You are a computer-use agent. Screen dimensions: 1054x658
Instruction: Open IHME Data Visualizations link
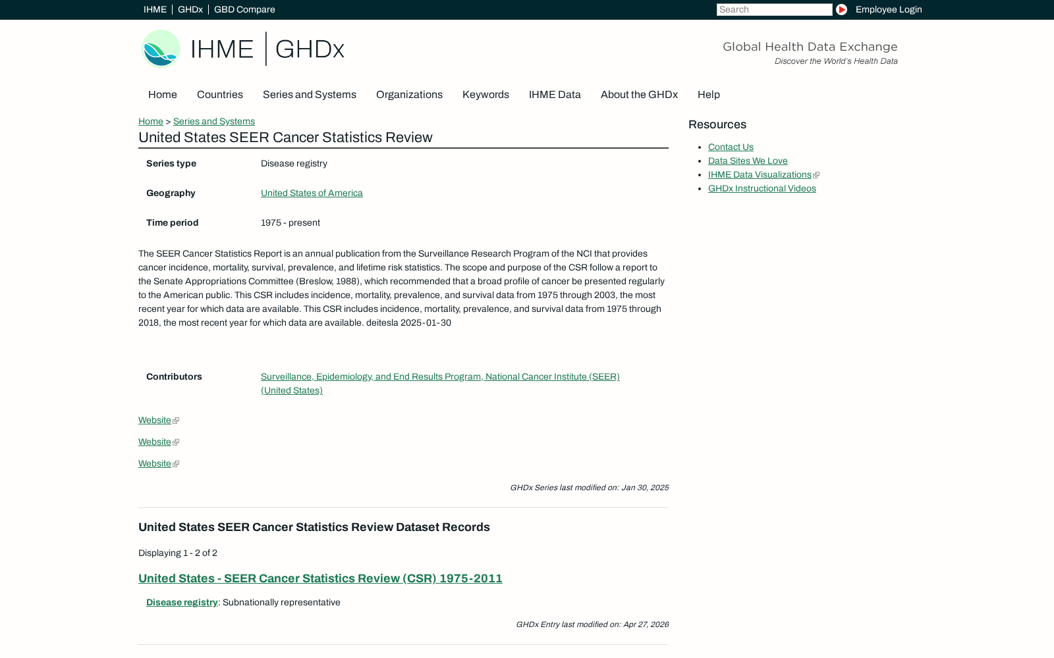point(760,174)
